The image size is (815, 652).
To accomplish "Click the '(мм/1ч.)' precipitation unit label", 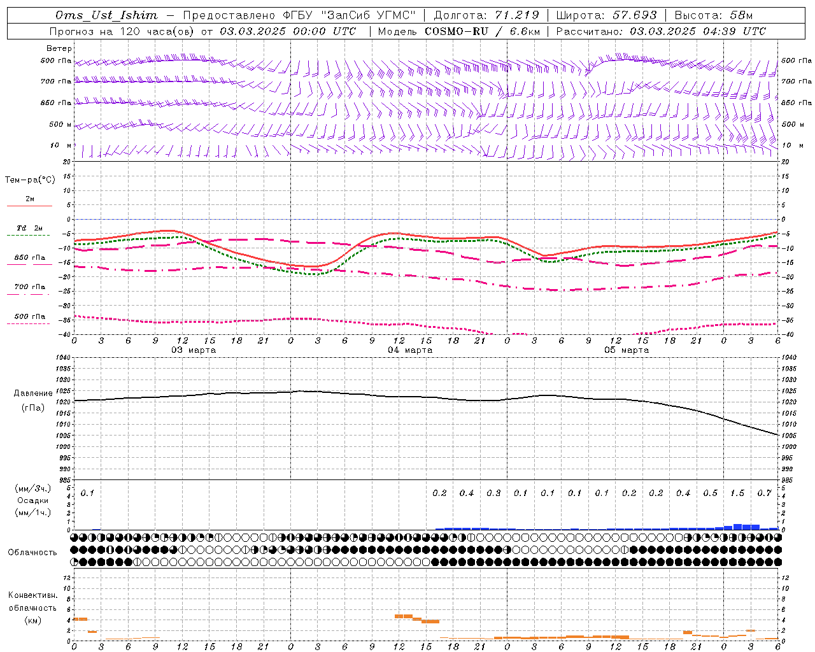I will coord(32,513).
